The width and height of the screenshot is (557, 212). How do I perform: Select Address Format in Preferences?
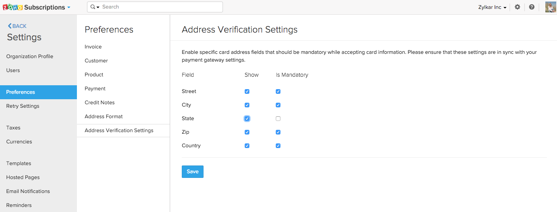tap(104, 116)
